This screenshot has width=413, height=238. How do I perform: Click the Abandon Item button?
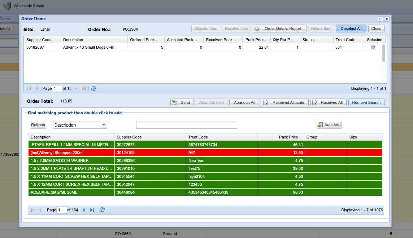pos(211,102)
